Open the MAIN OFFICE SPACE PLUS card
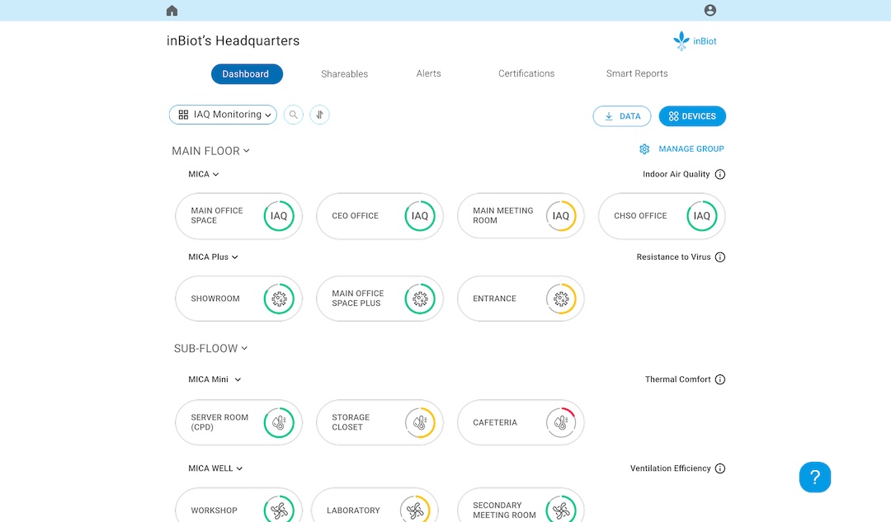 tap(379, 299)
